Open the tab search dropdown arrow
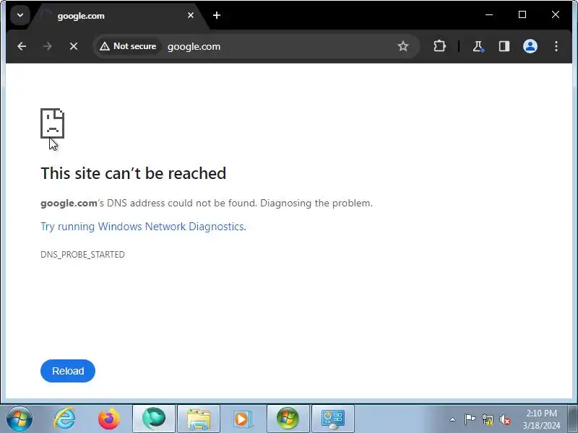This screenshot has height=433, width=578. click(20, 15)
